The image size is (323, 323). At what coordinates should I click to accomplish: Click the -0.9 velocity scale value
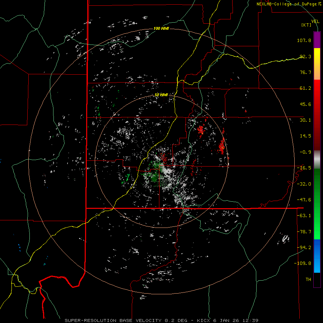(305, 152)
